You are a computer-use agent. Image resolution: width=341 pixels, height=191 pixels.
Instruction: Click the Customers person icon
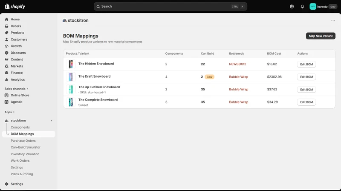click(x=6, y=39)
